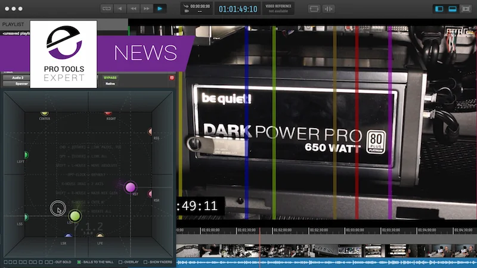Image resolution: width=477 pixels, height=268 pixels.
Task: Enable the OVERLAY checkbox
Action: [x=120, y=262]
